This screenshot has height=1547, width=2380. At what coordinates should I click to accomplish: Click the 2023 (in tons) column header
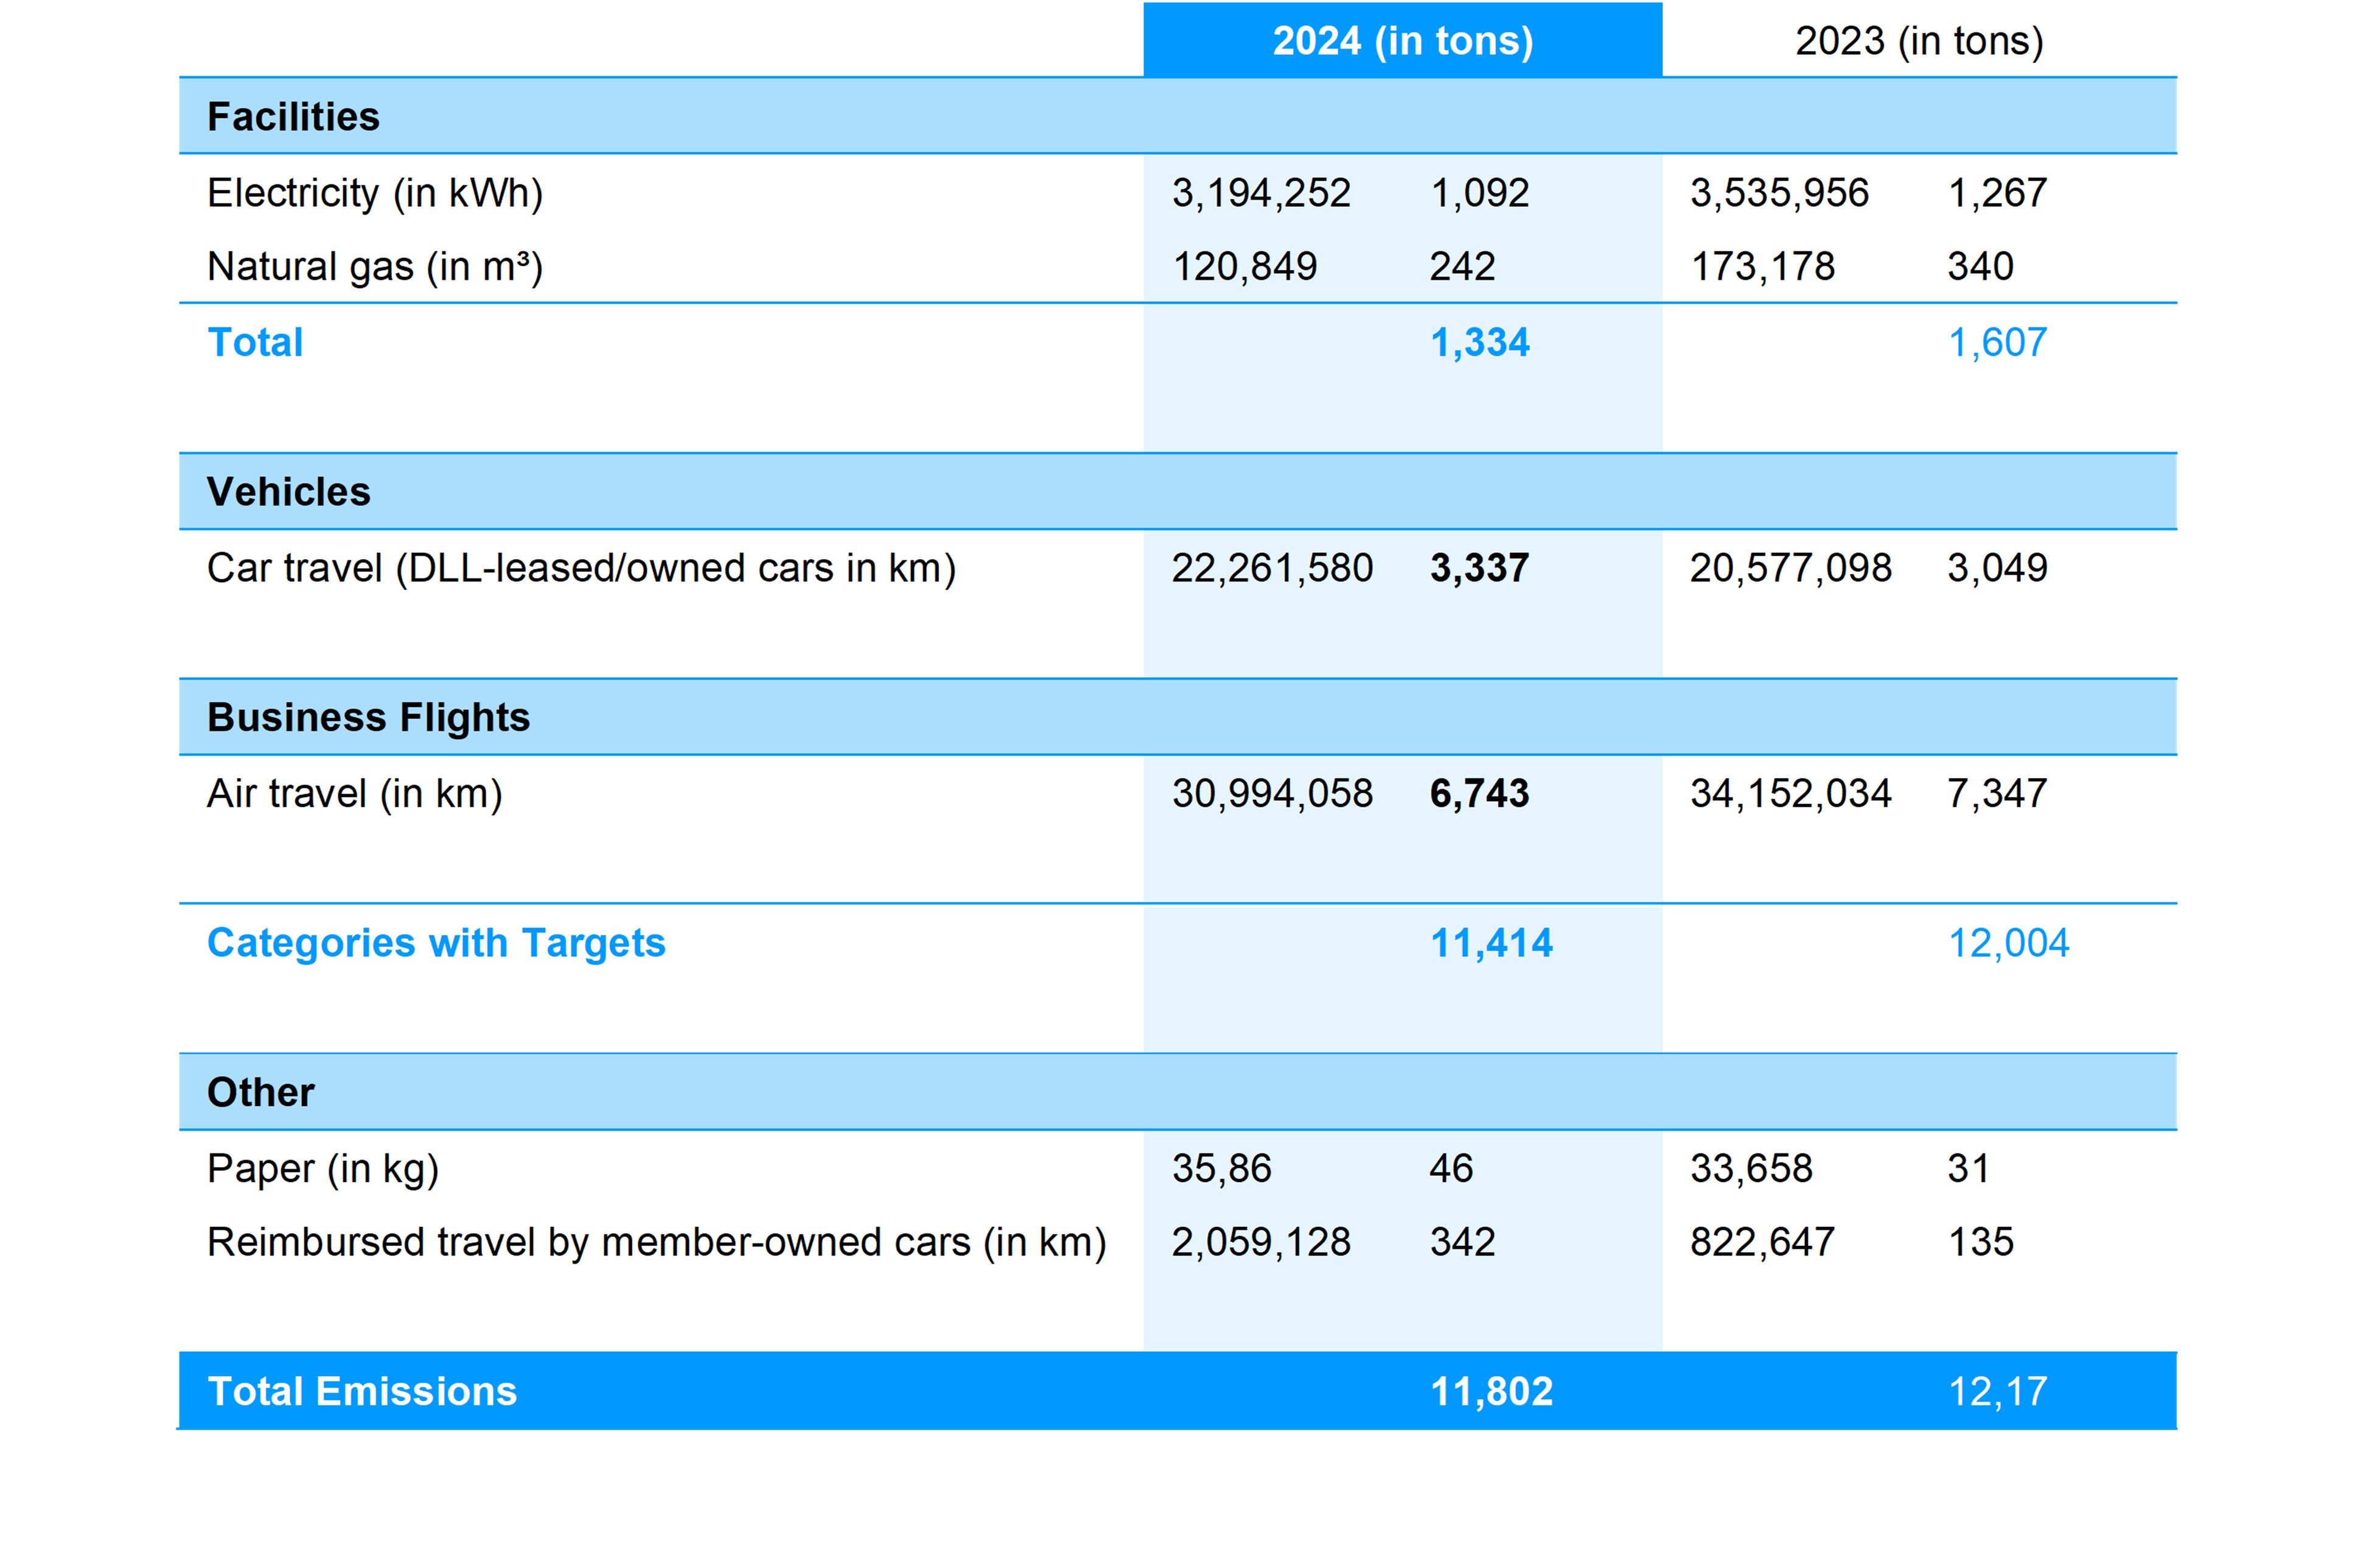(1918, 41)
